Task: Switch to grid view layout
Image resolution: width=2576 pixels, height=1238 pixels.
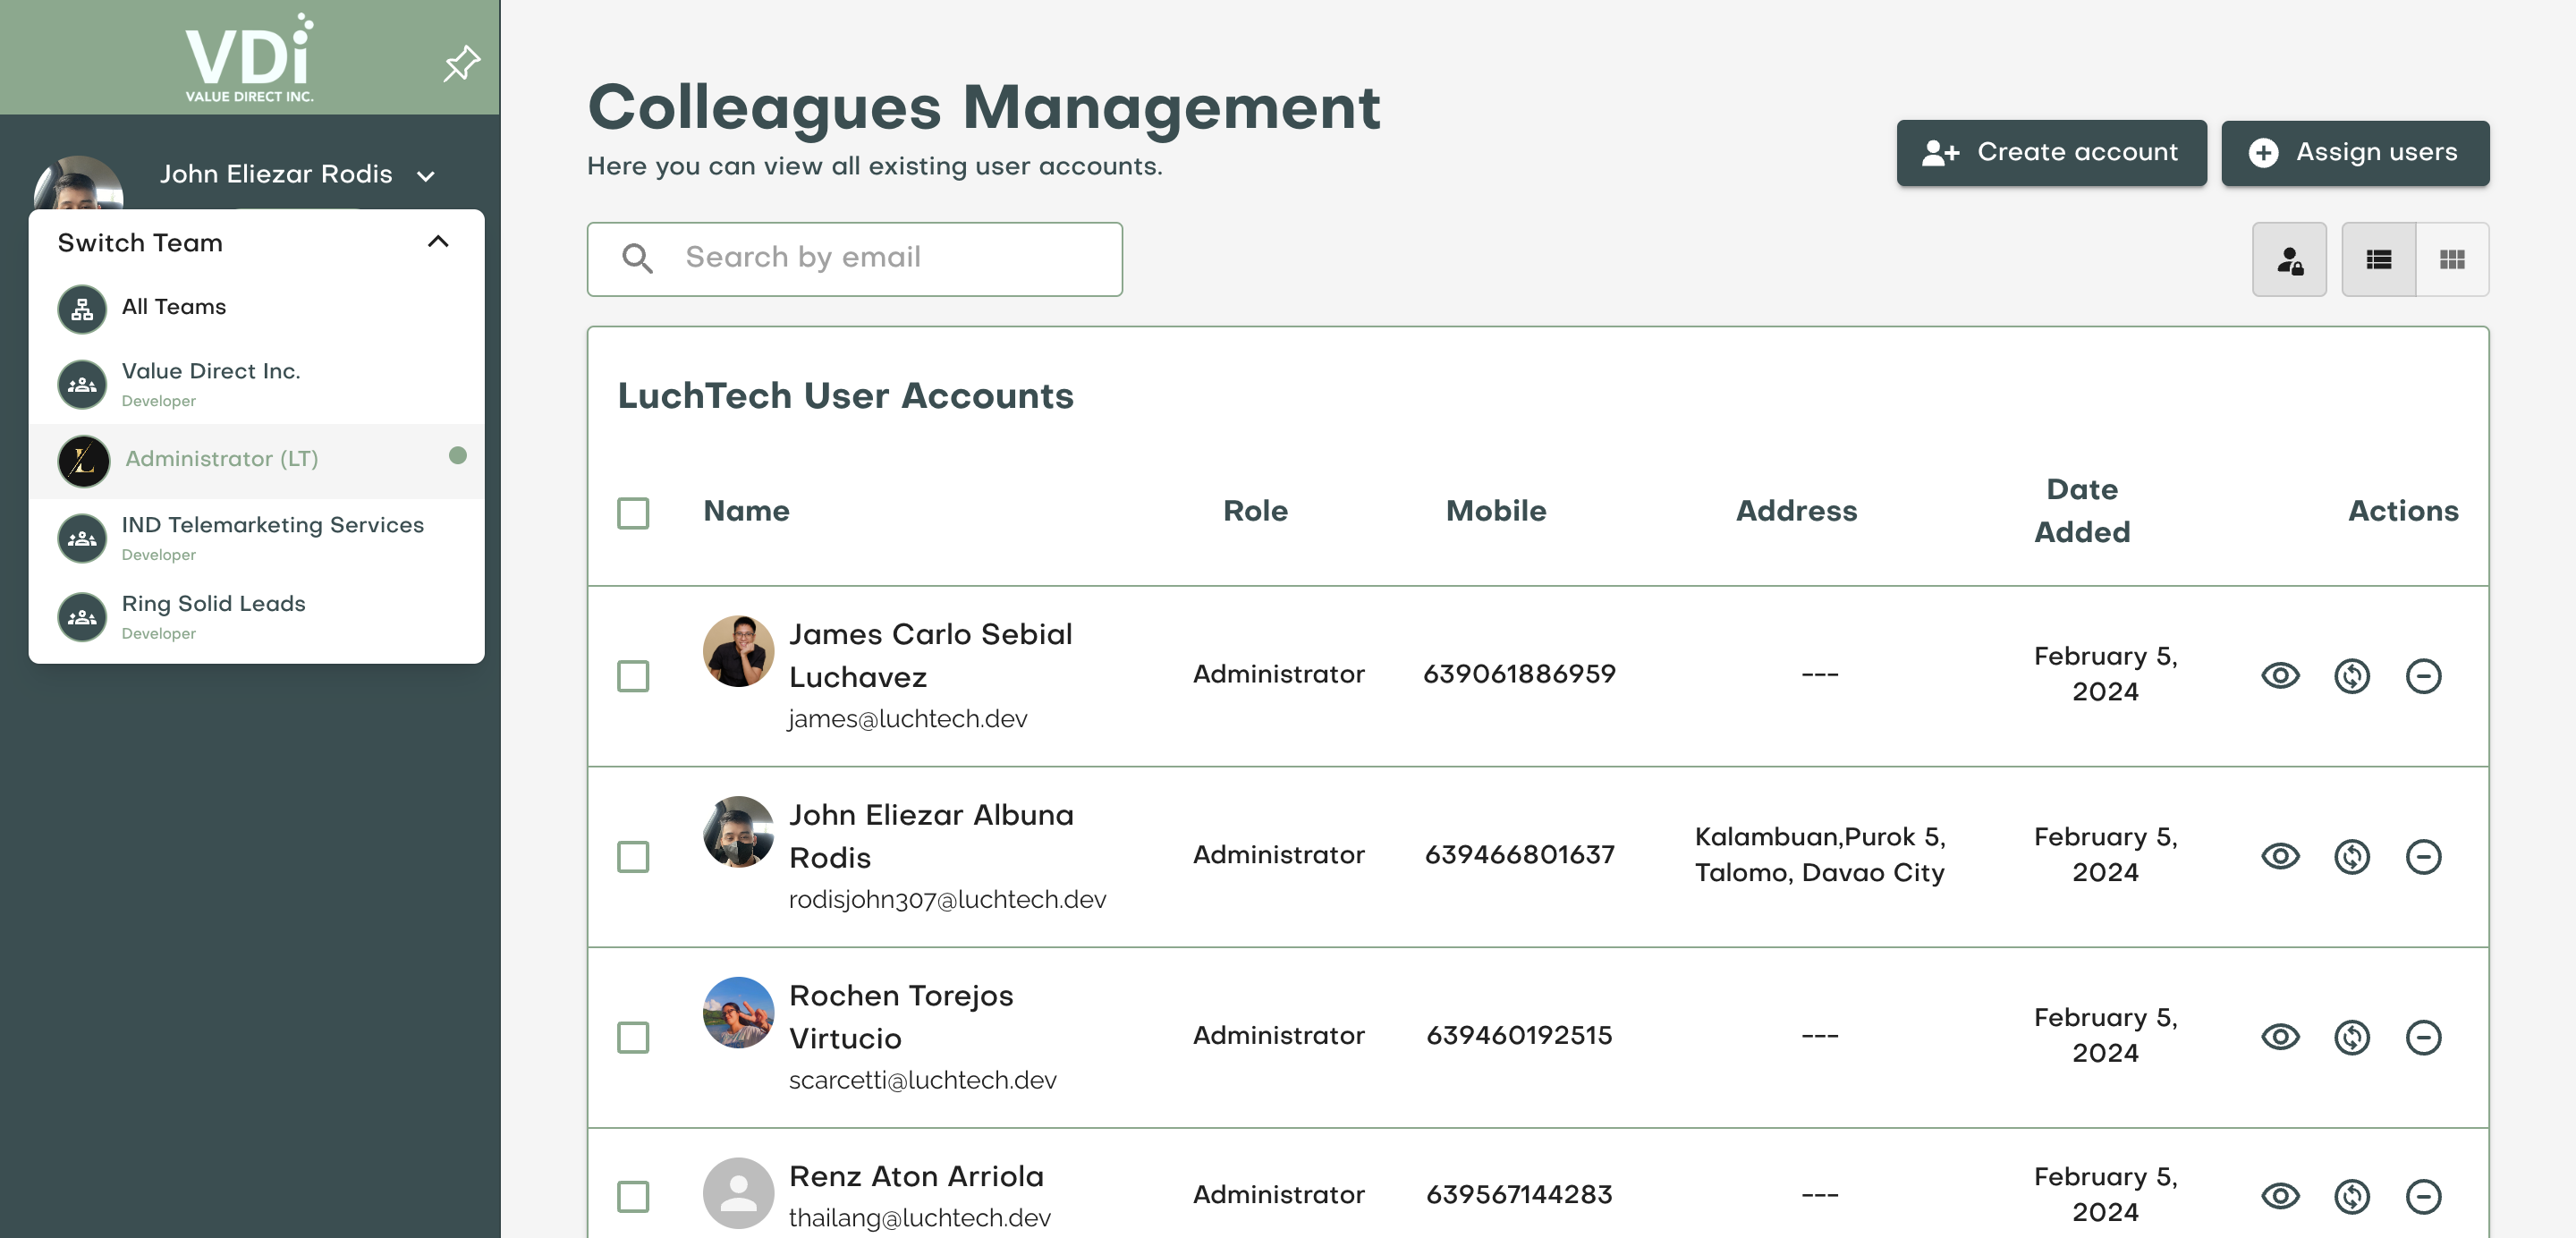Action: click(x=2451, y=260)
